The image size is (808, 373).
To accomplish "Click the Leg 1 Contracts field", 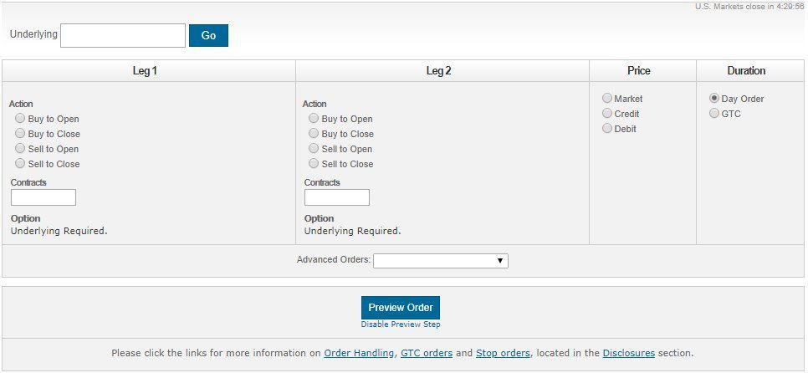I will click(x=43, y=197).
